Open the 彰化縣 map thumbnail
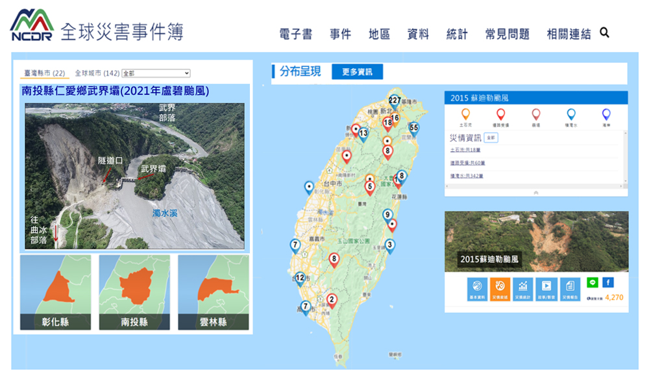The height and width of the screenshot is (370, 649). pyautogui.click(x=55, y=292)
